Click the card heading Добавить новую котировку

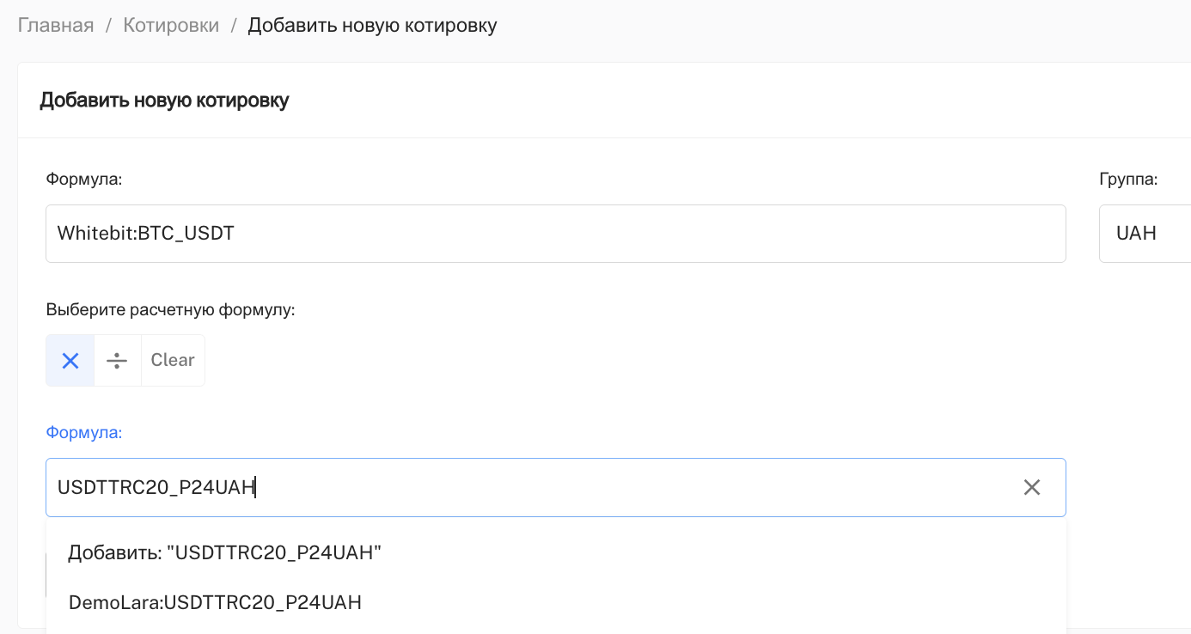click(164, 101)
